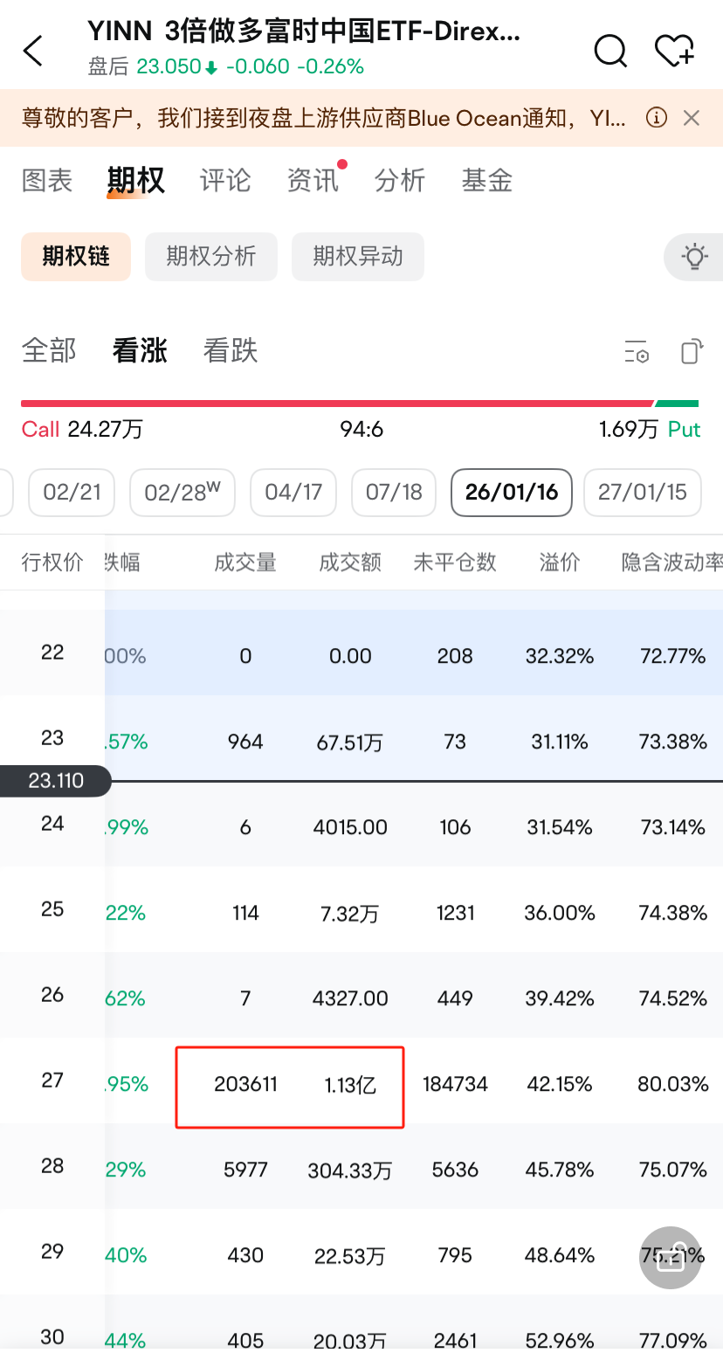The width and height of the screenshot is (723, 1360).
Task: Open strike price 22 row
Action: (x=361, y=652)
